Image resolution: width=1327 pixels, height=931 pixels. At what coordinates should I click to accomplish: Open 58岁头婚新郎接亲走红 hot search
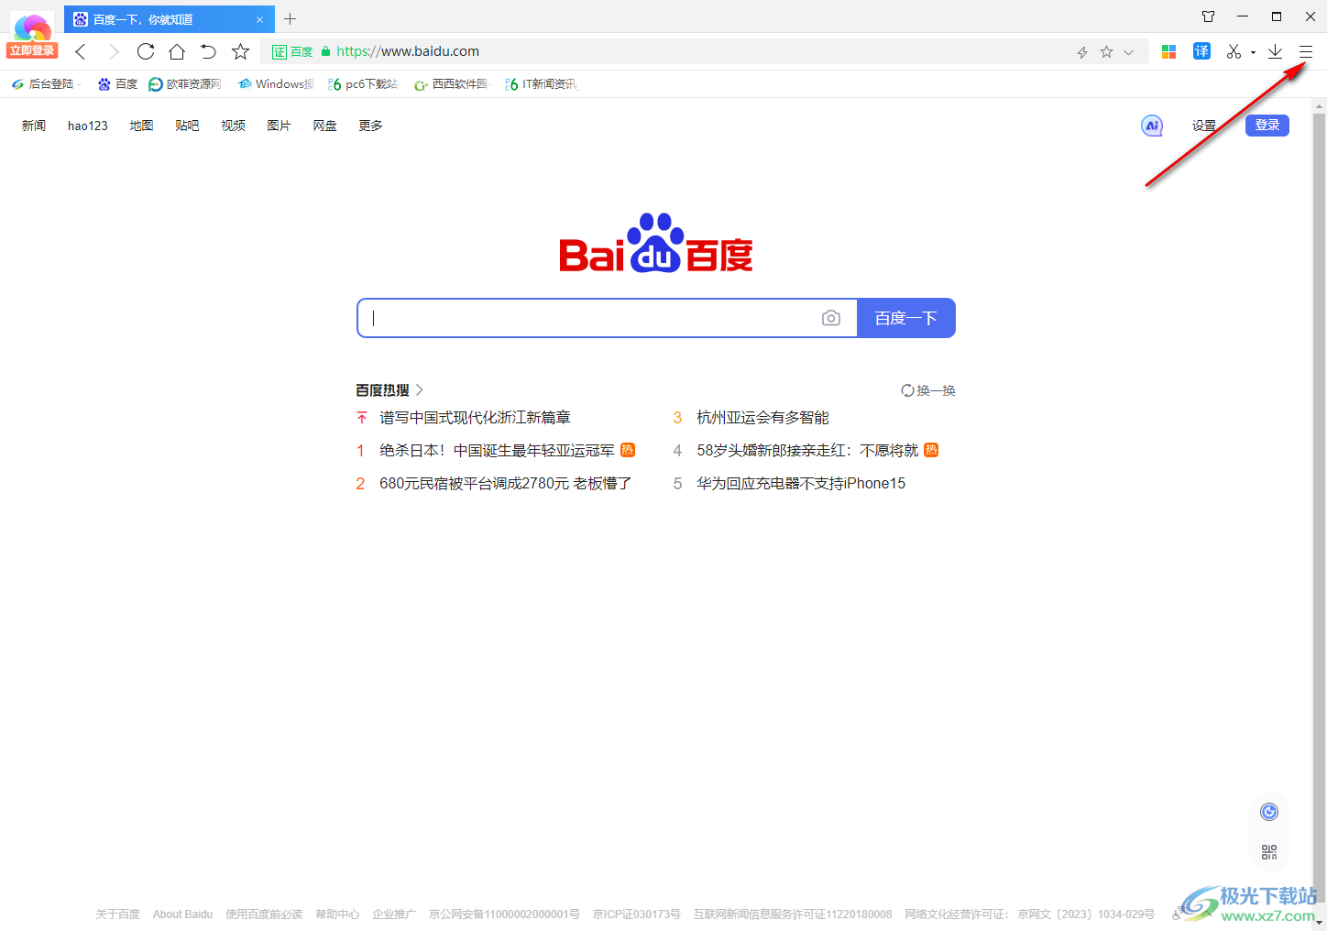point(807,451)
